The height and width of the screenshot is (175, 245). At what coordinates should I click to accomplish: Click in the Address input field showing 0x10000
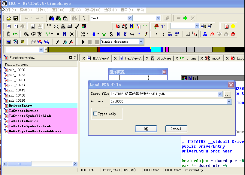[x=168, y=102]
